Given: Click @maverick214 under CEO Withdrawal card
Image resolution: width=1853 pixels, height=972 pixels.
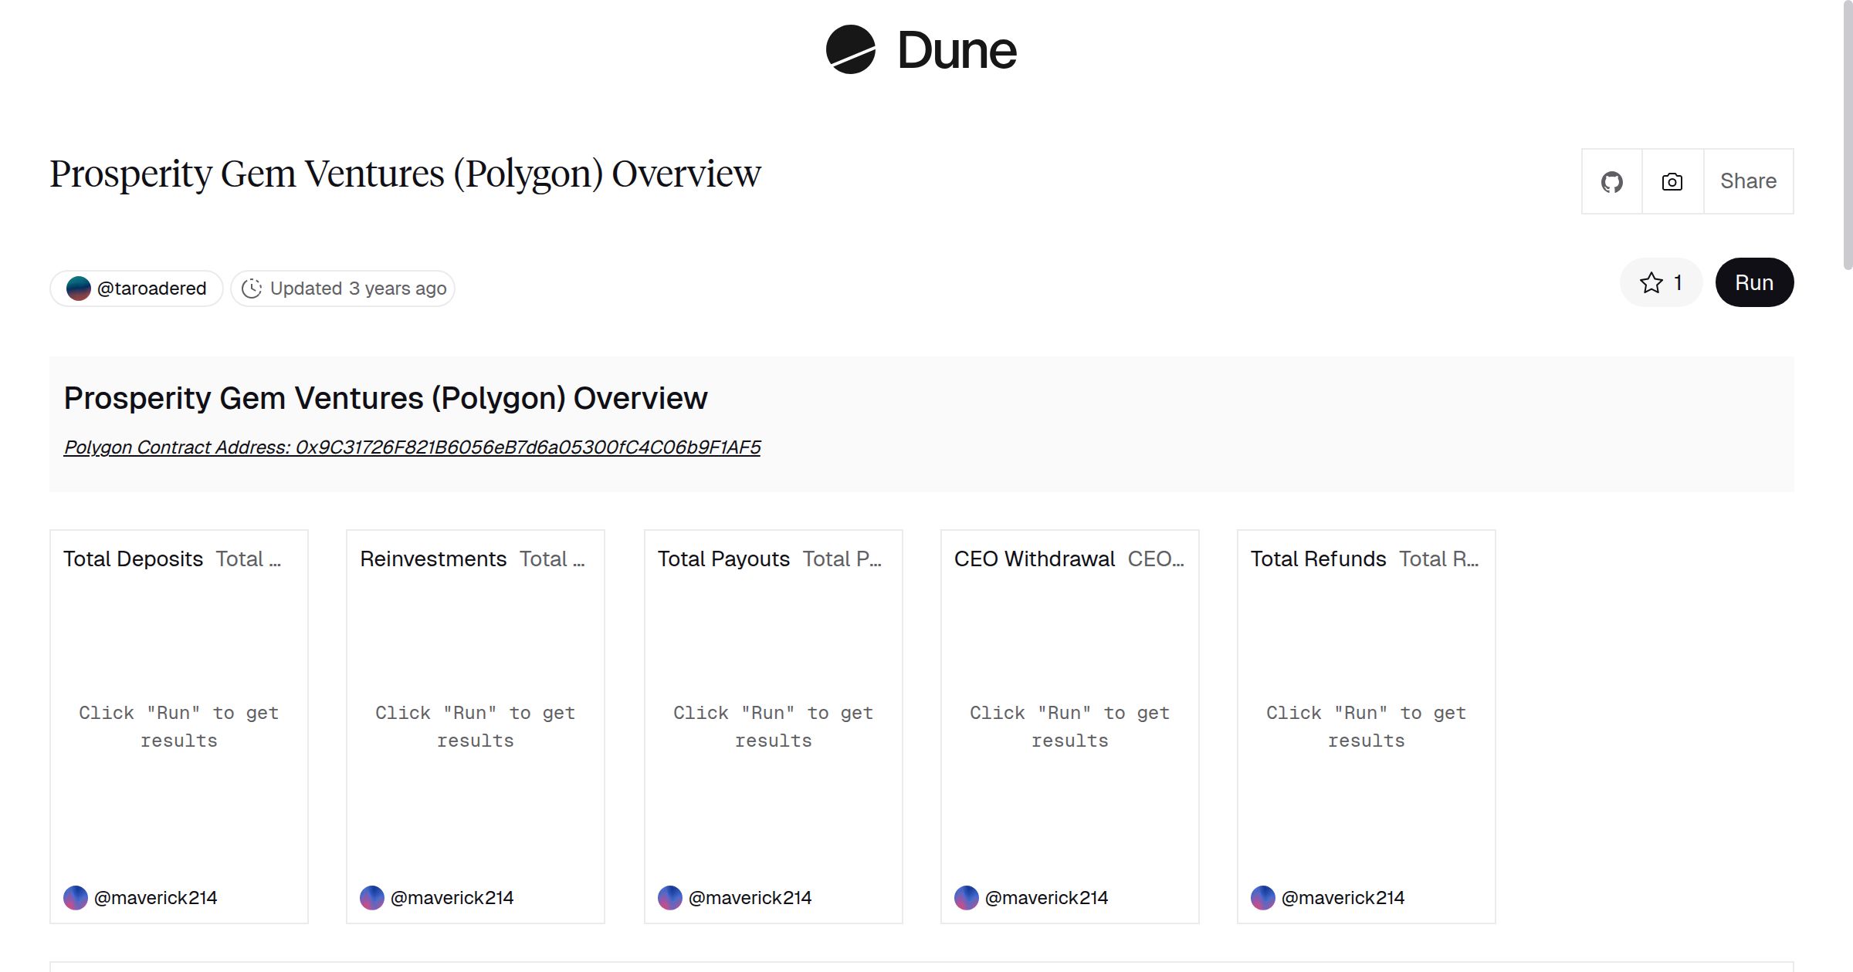Looking at the screenshot, I should (x=1046, y=898).
